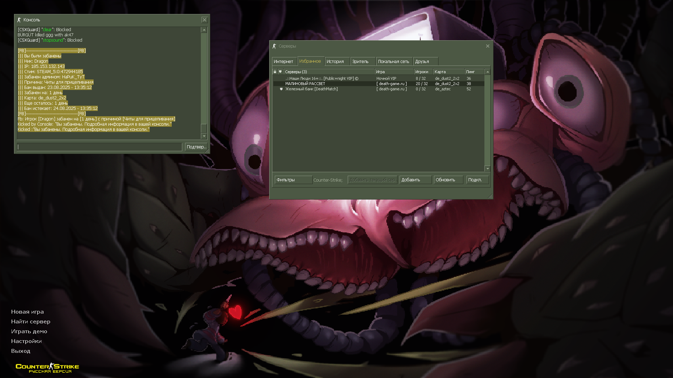
Task: Sort by secure shield column icon
Action: 280,72
